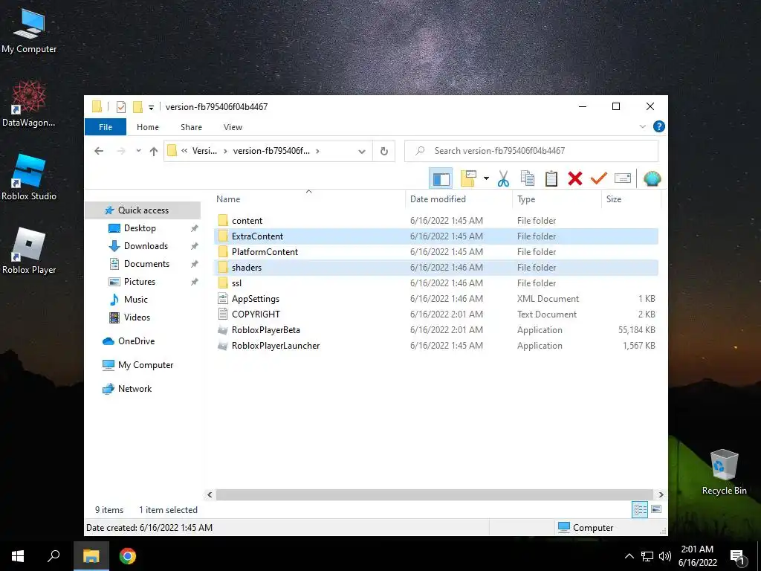Expand the ribbon with the chevron

643,126
